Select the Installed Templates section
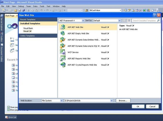The width and height of the screenshot is (163, 121). [x=38, y=24]
